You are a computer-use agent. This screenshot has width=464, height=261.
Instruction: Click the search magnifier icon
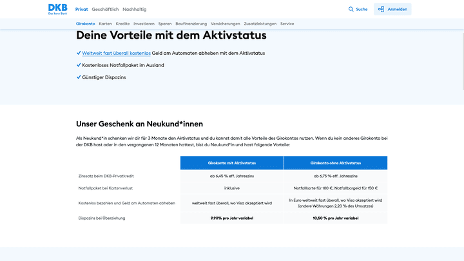(x=351, y=9)
